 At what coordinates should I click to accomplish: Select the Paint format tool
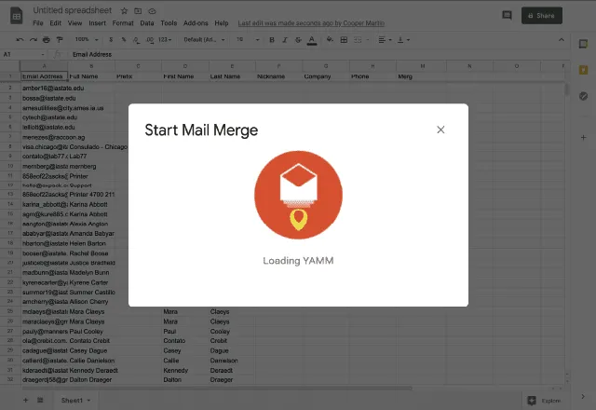(x=60, y=39)
